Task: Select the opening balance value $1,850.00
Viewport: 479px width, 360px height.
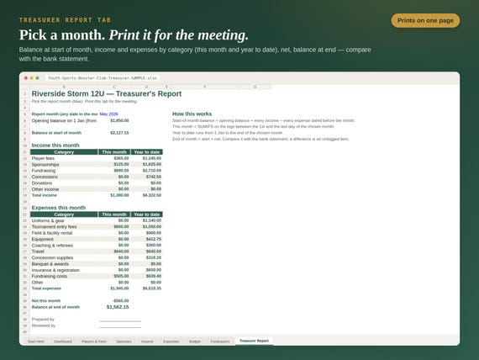Action: [x=119, y=120]
